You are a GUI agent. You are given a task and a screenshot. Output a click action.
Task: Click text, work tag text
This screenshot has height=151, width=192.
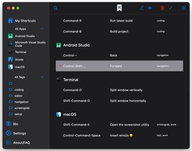(x=162, y=135)
